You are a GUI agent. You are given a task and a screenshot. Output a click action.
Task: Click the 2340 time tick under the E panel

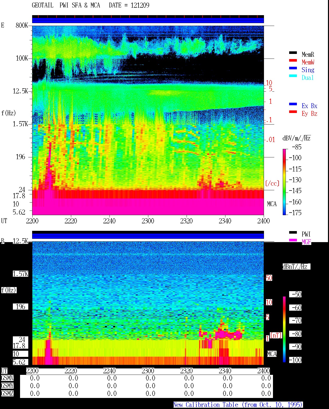225,221
